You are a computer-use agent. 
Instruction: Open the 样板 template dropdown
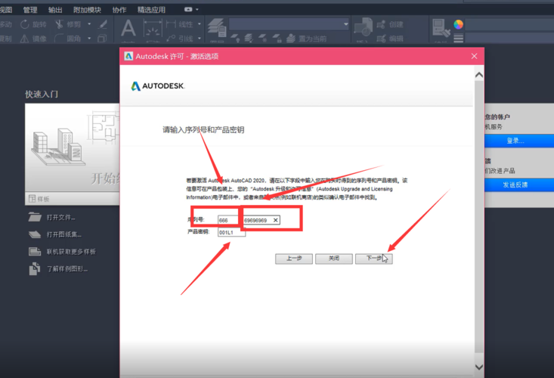click(73, 199)
